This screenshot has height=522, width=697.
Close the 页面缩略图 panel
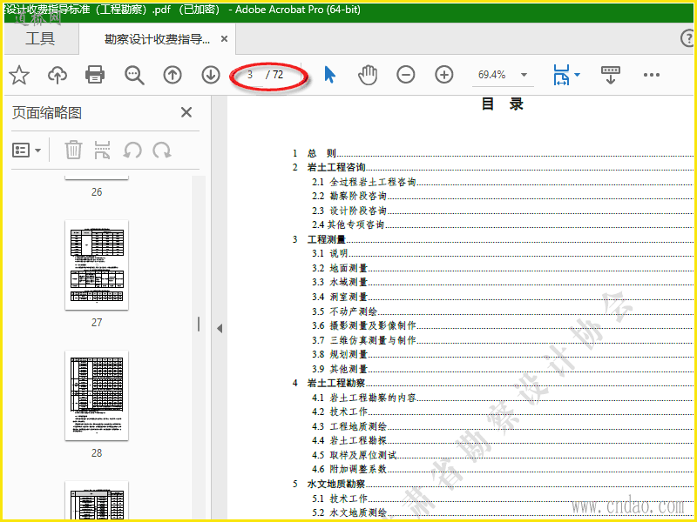[186, 112]
